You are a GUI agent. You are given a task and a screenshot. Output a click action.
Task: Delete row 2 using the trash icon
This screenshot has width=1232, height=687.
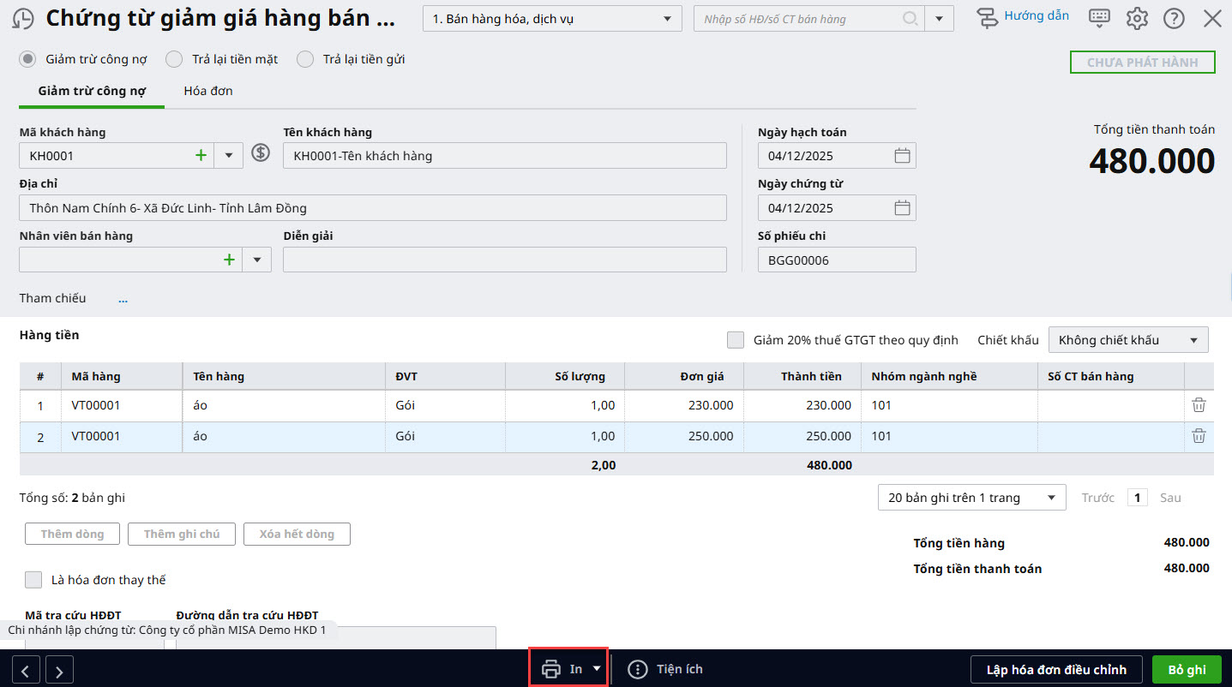tap(1199, 436)
